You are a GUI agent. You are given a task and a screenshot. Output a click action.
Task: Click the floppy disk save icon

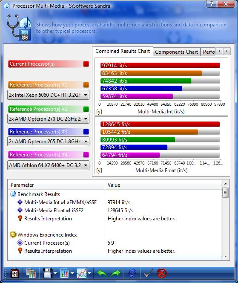(48, 273)
